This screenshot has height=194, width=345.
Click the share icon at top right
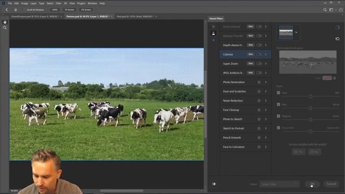coord(341,10)
